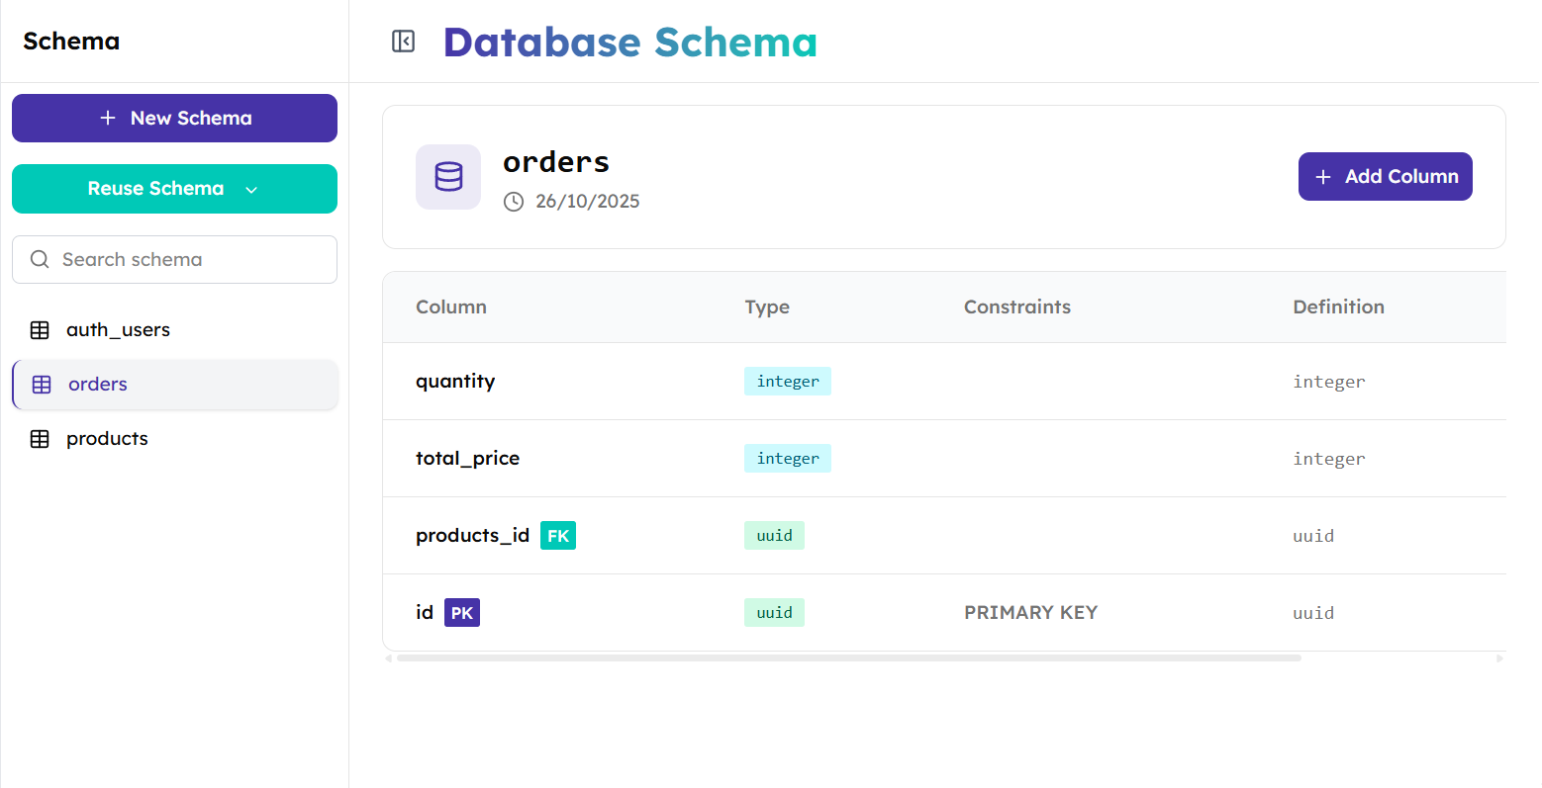The image size is (1542, 788).
Task: Click the id row's uuid definition
Action: [x=1313, y=613]
